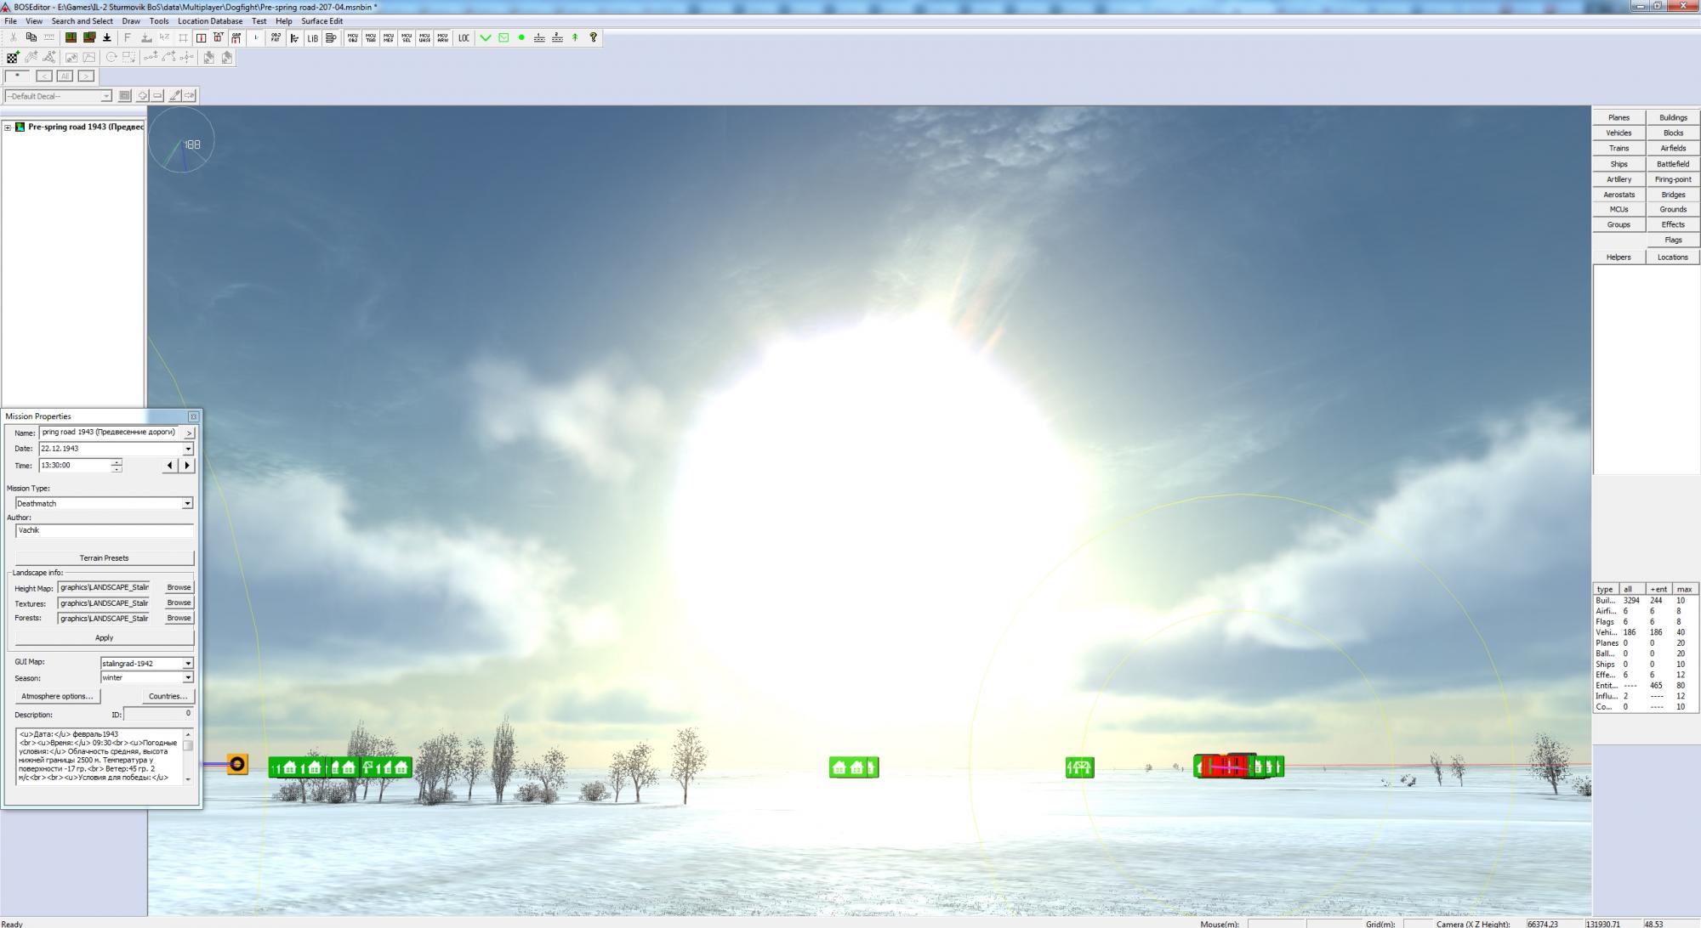Toggle the TXT red icon in toolbar
This screenshot has width=1701, height=928.
pyautogui.click(x=219, y=37)
